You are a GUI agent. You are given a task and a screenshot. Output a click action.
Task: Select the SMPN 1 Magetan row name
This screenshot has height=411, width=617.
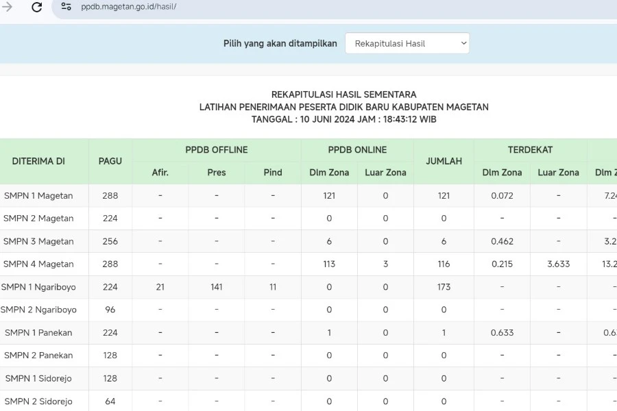[38, 195]
